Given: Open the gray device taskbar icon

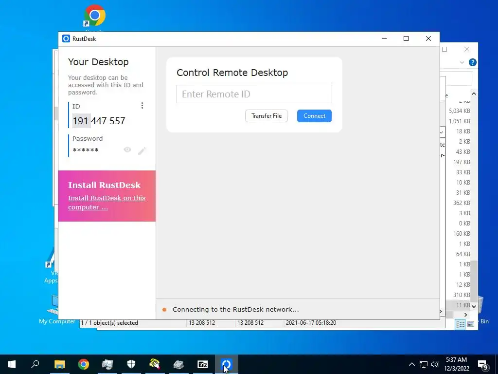Looking at the screenshot, I should click(179, 364).
